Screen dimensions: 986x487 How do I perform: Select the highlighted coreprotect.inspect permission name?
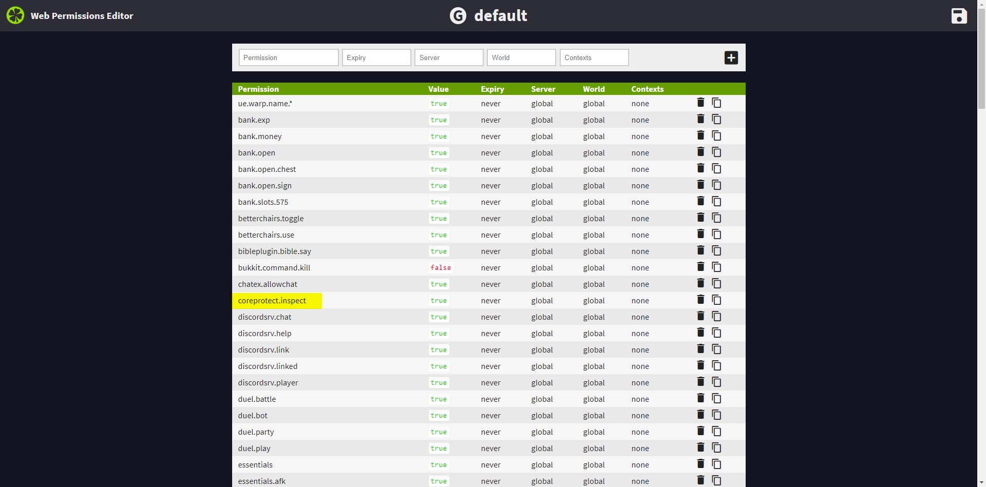pyautogui.click(x=272, y=301)
